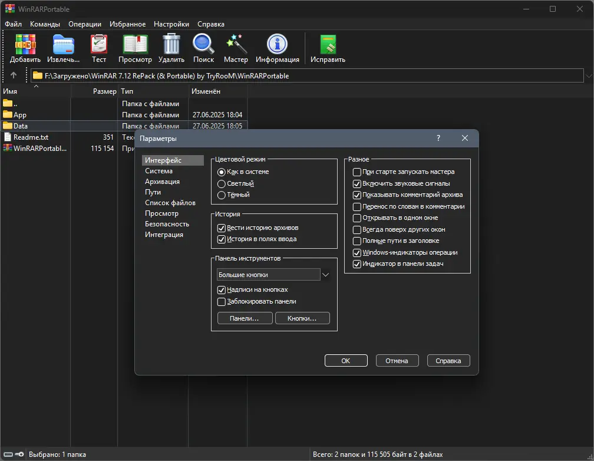Click the parent folder '..' icon
The width and height of the screenshot is (594, 461).
pyautogui.click(x=8, y=103)
